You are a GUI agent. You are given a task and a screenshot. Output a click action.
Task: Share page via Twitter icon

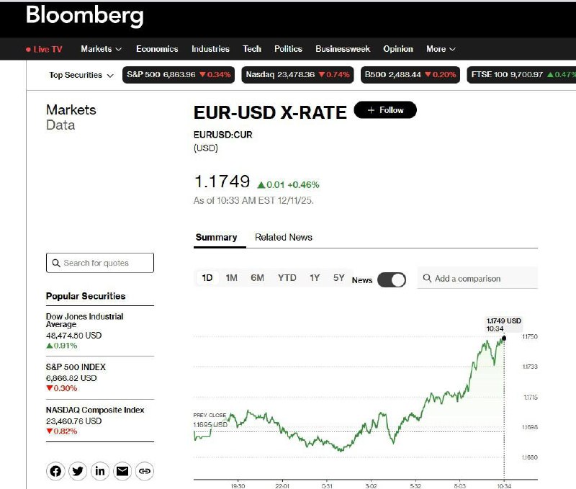(x=78, y=472)
